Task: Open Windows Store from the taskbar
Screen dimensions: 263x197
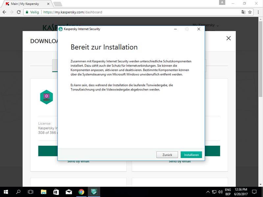Action: (x=56, y=192)
